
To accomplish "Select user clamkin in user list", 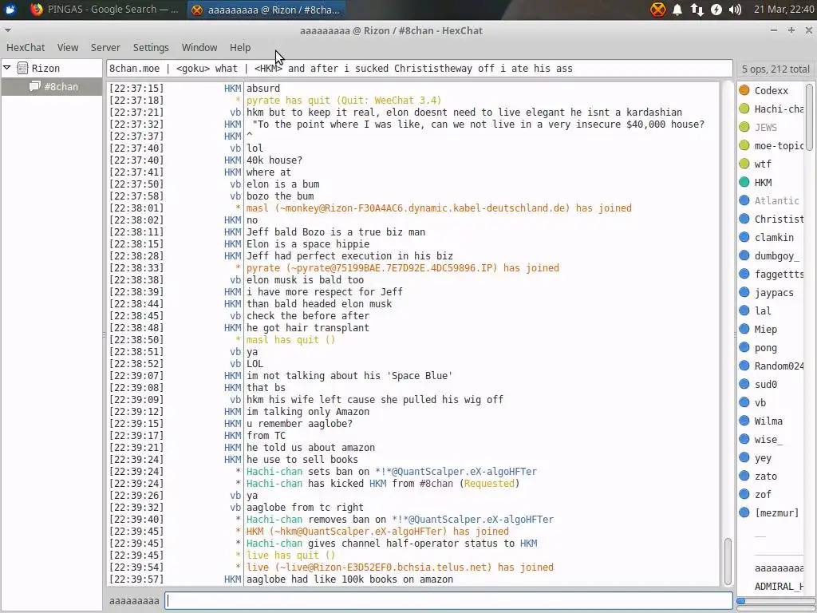I will click(x=772, y=237).
